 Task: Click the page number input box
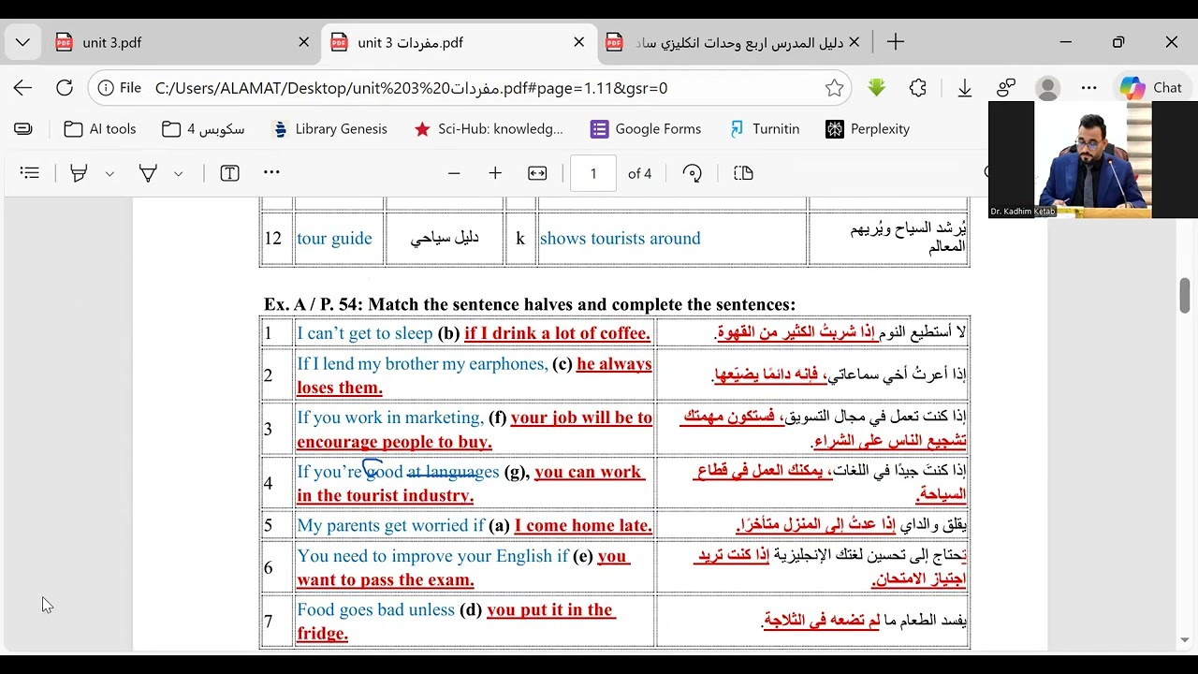tap(593, 173)
